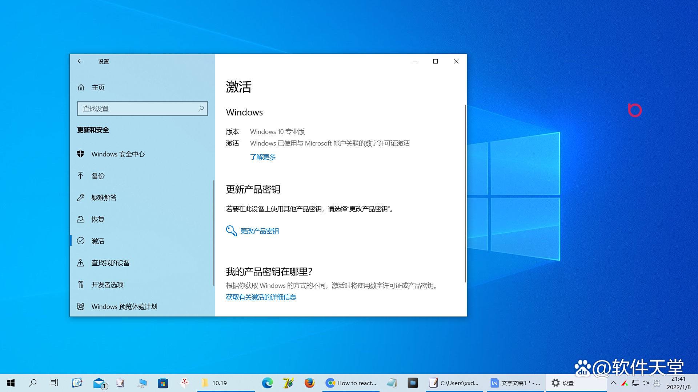
Task: Open the red Y bird icon on taskbar
Action: (x=184, y=383)
